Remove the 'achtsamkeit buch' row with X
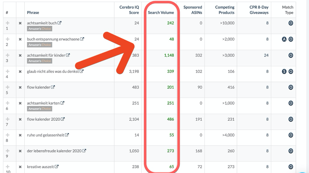 20,23
